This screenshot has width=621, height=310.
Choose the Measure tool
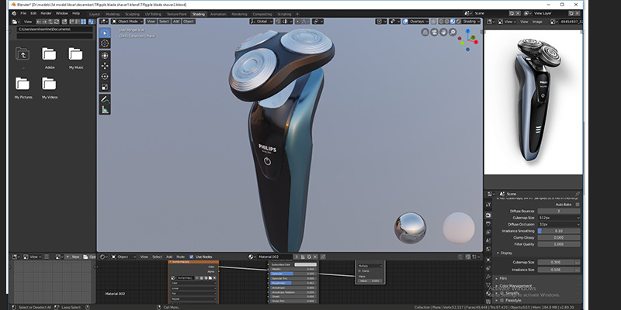point(105,109)
